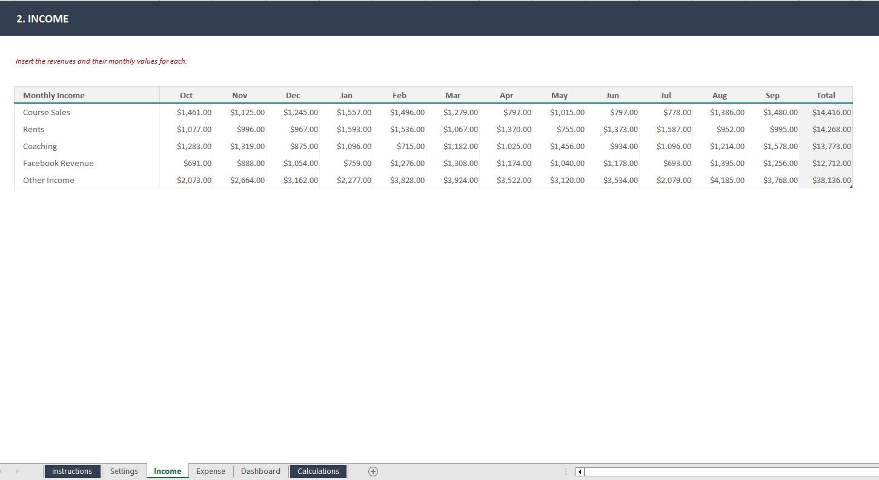879x480 pixels.
Task: Select Rents total $14,268.00
Action: pyautogui.click(x=826, y=129)
